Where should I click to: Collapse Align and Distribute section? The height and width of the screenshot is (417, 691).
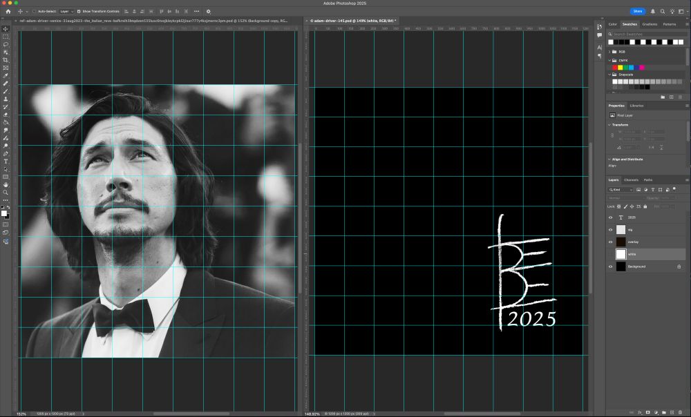tap(609, 159)
